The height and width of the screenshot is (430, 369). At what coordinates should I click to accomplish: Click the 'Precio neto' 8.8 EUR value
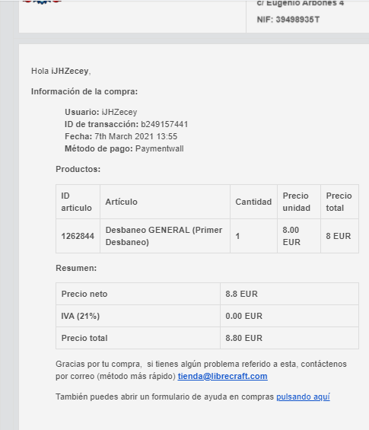241,294
